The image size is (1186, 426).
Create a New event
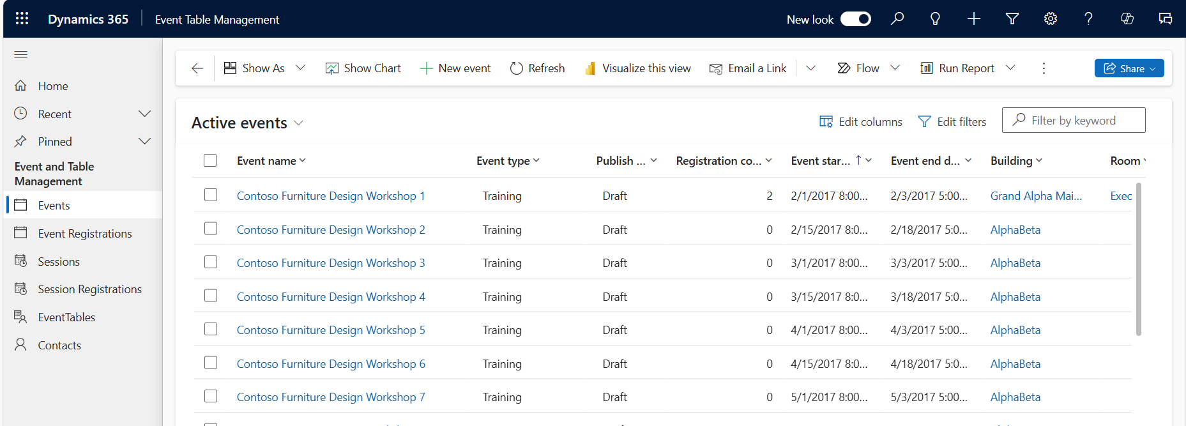[x=455, y=68]
